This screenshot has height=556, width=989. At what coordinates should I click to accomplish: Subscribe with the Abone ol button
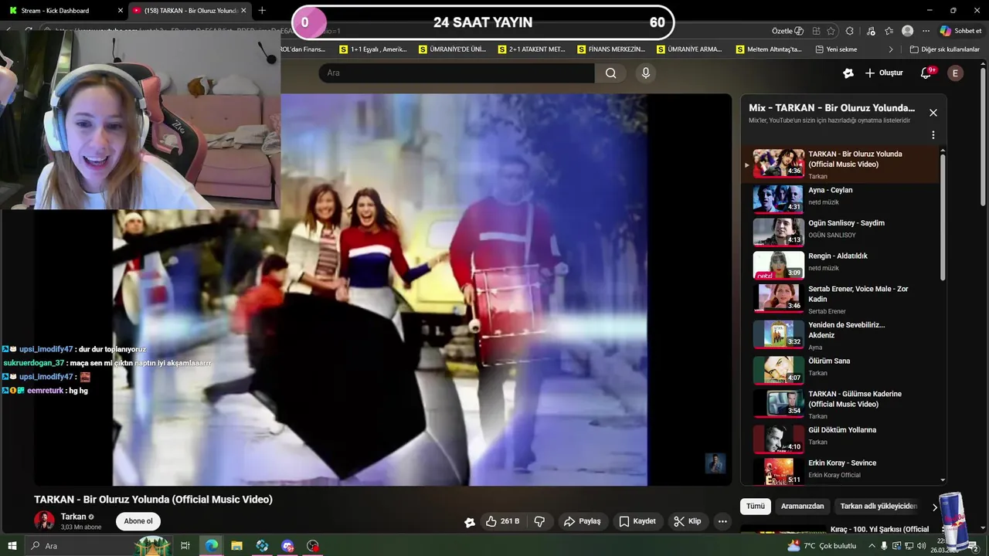(x=138, y=521)
